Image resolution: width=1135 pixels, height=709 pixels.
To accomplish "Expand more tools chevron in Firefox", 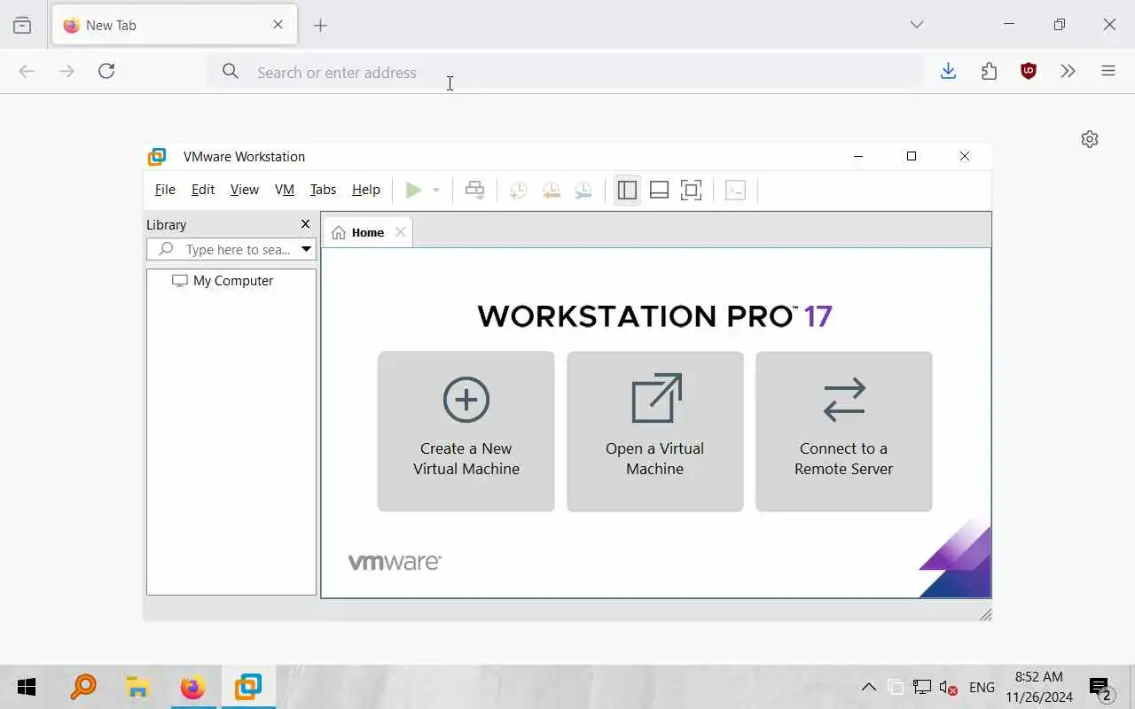I will [x=1068, y=71].
